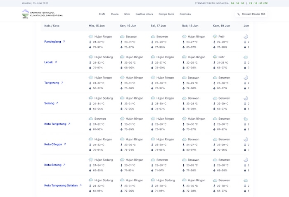Click Kota Serang Min 15 Jun Hujan Sedang label

coord(104,160)
